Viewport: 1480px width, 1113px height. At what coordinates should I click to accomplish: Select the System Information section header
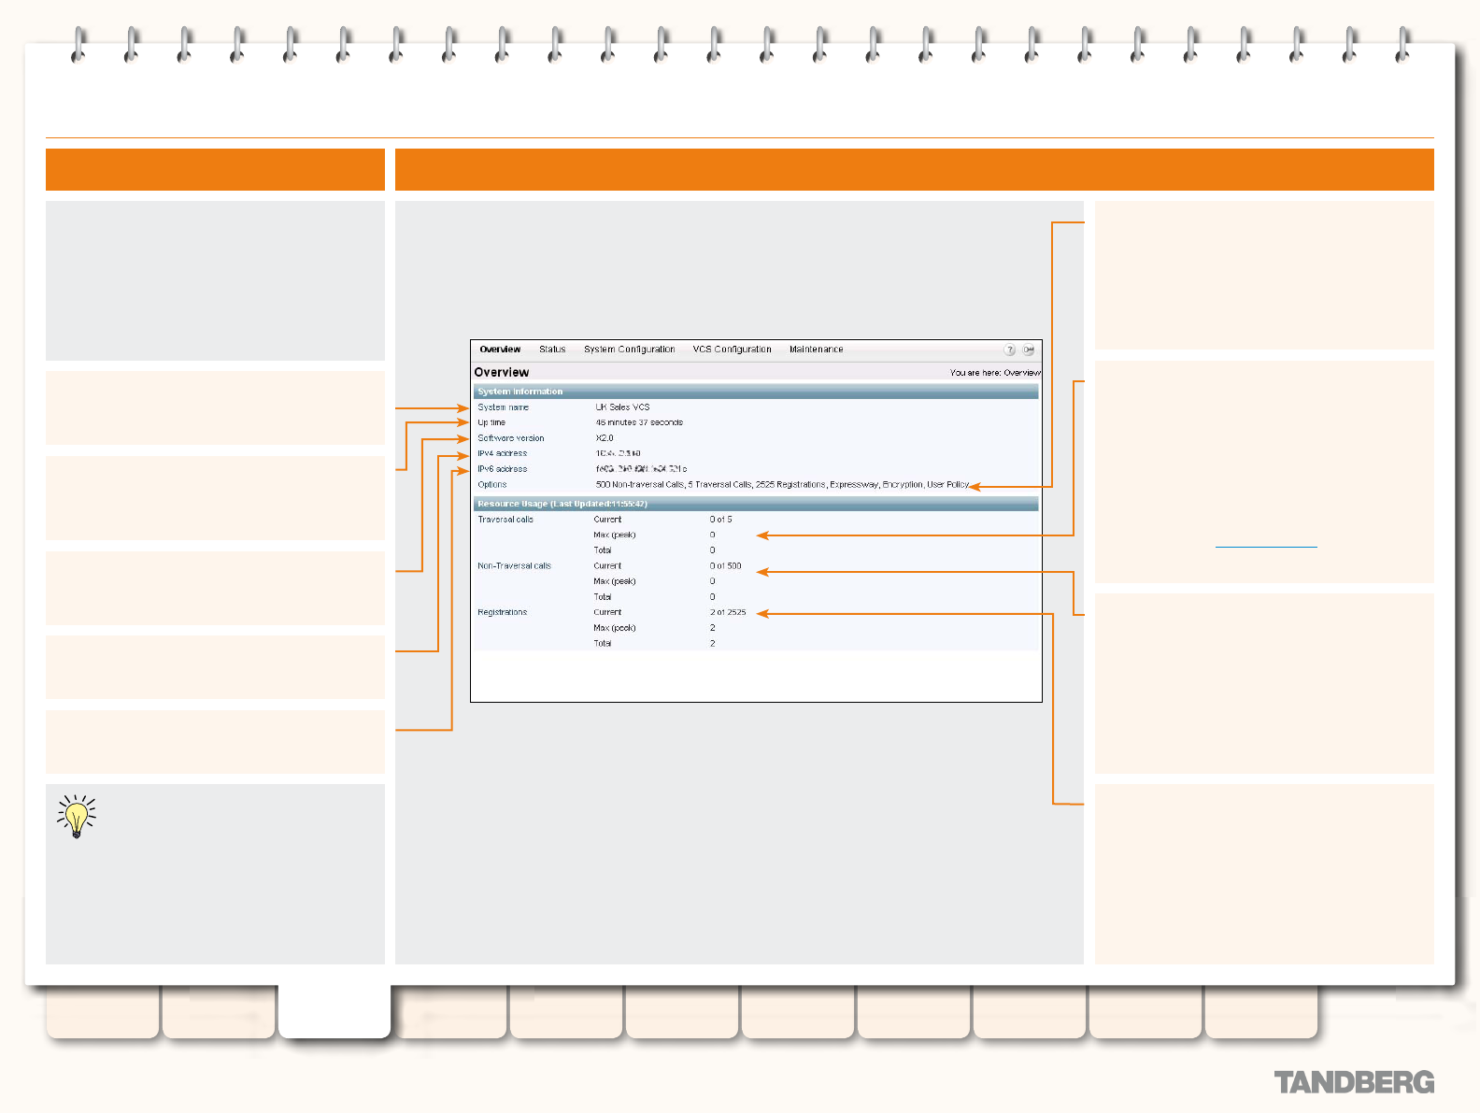[756, 392]
